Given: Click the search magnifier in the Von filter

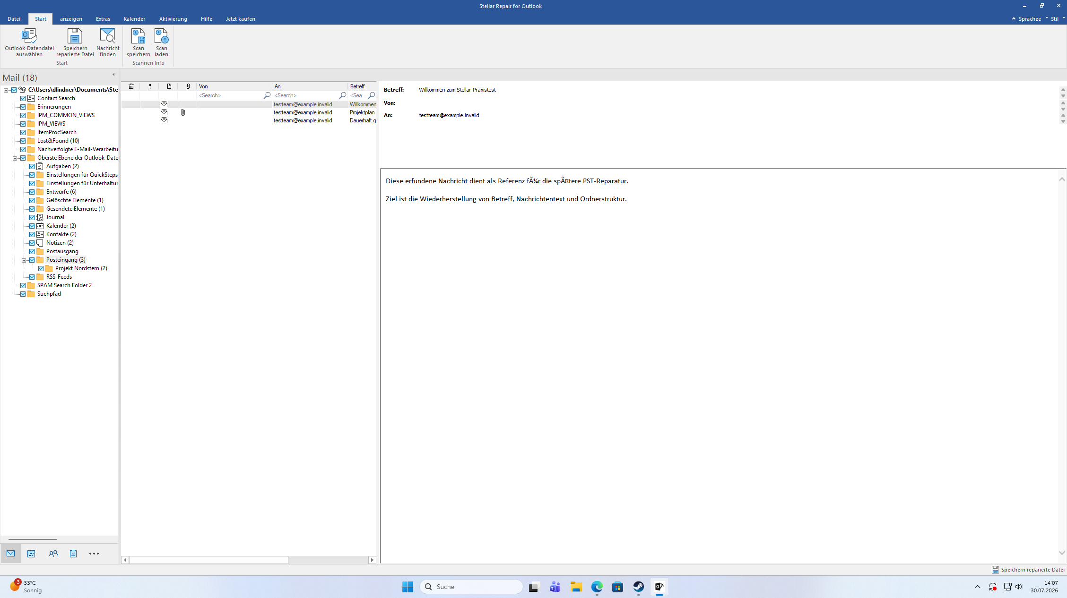Looking at the screenshot, I should pos(267,95).
